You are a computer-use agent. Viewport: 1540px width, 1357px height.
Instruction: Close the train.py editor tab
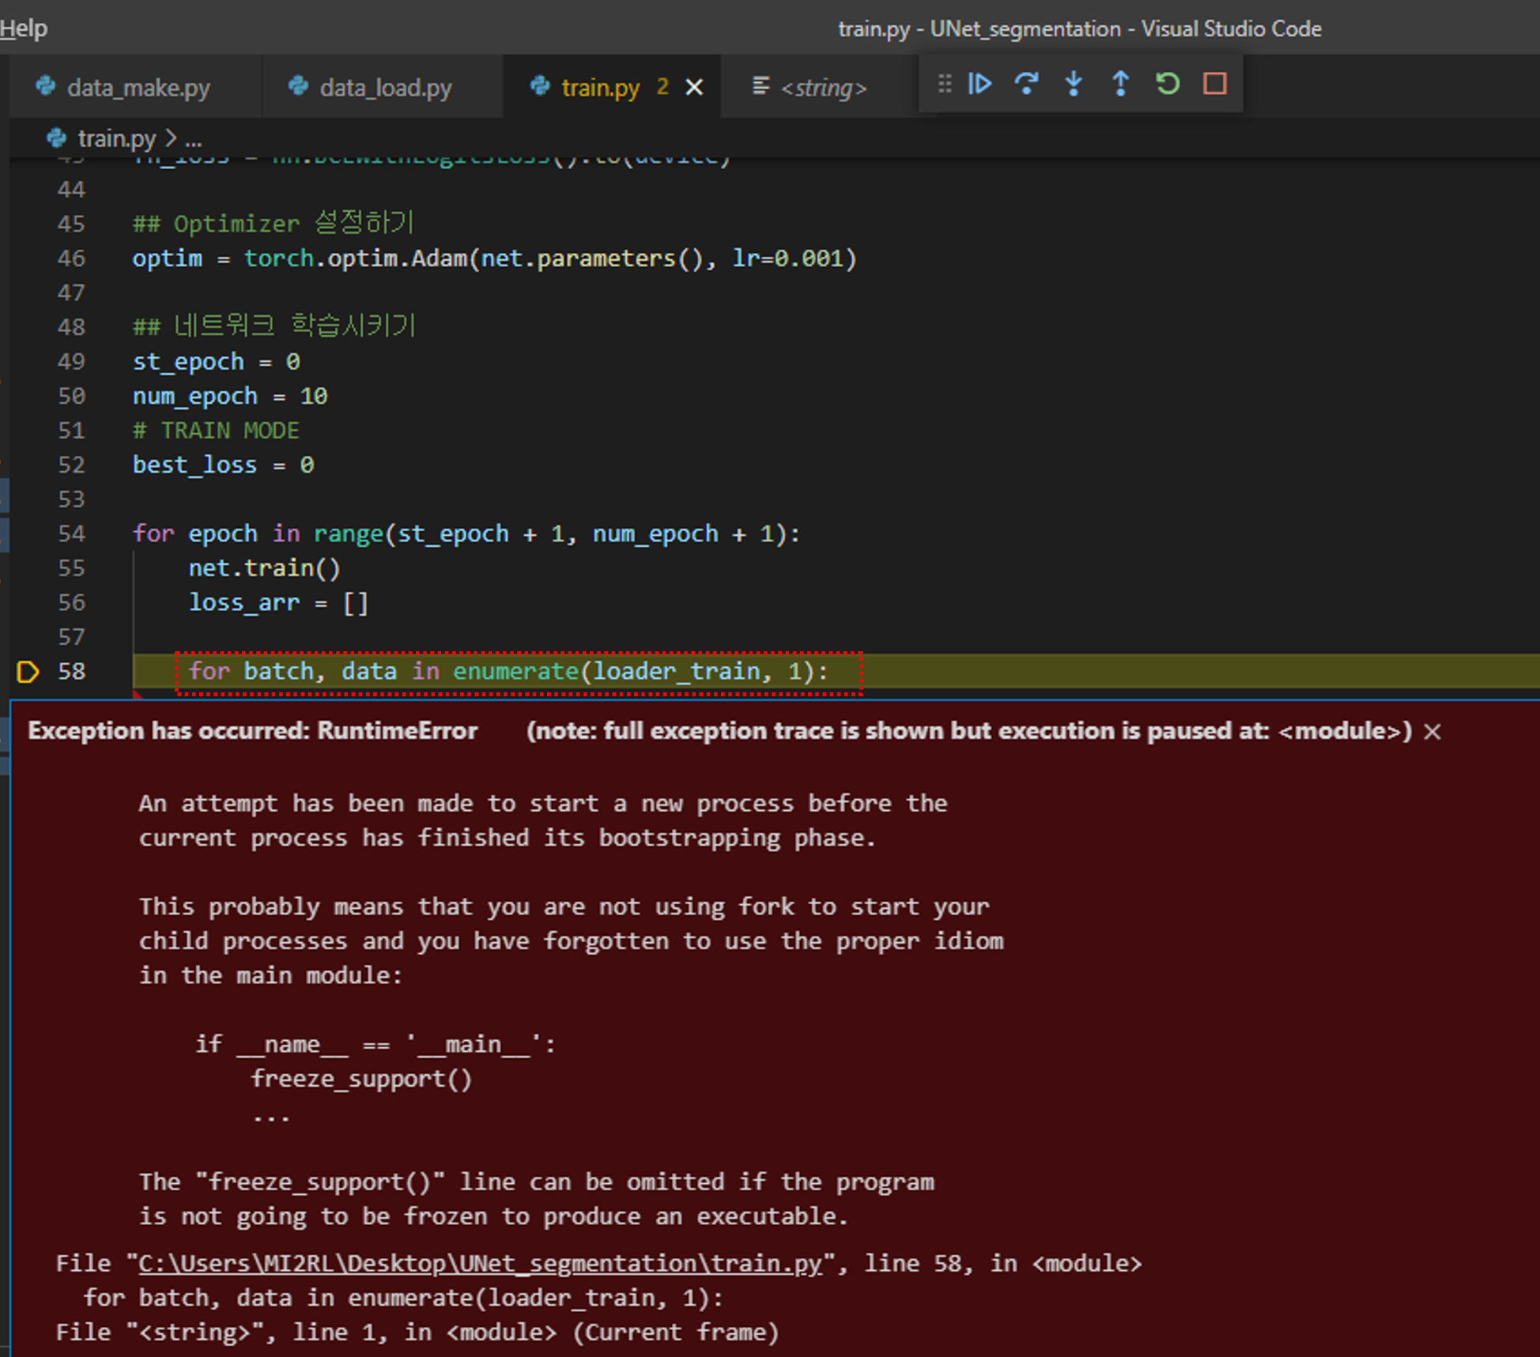[694, 87]
